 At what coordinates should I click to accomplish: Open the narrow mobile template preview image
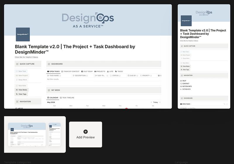click(x=204, y=56)
